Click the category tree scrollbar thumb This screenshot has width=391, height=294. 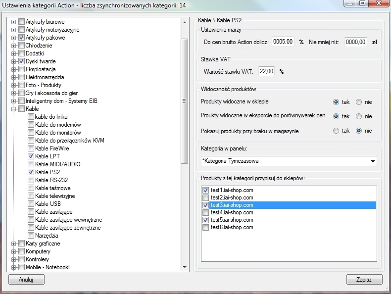(184, 101)
